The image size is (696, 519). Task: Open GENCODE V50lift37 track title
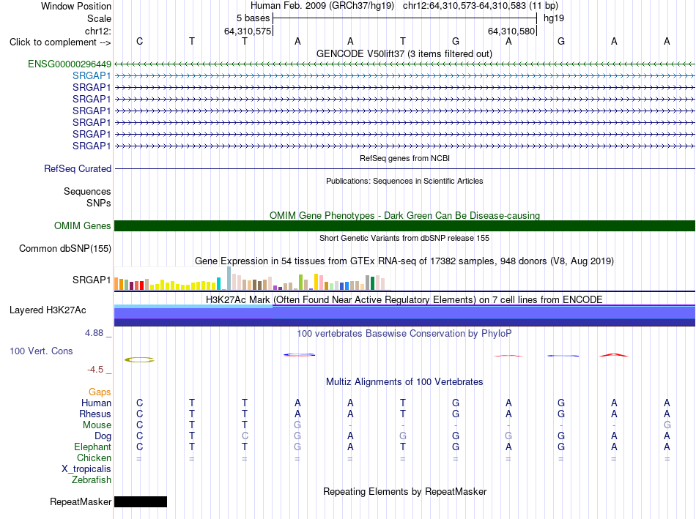point(404,53)
